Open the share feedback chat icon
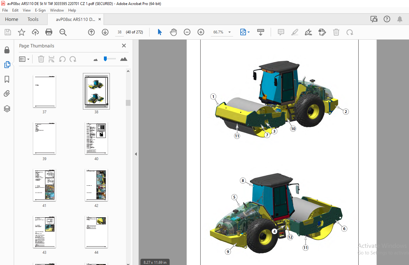The image size is (409, 265). (374, 19)
